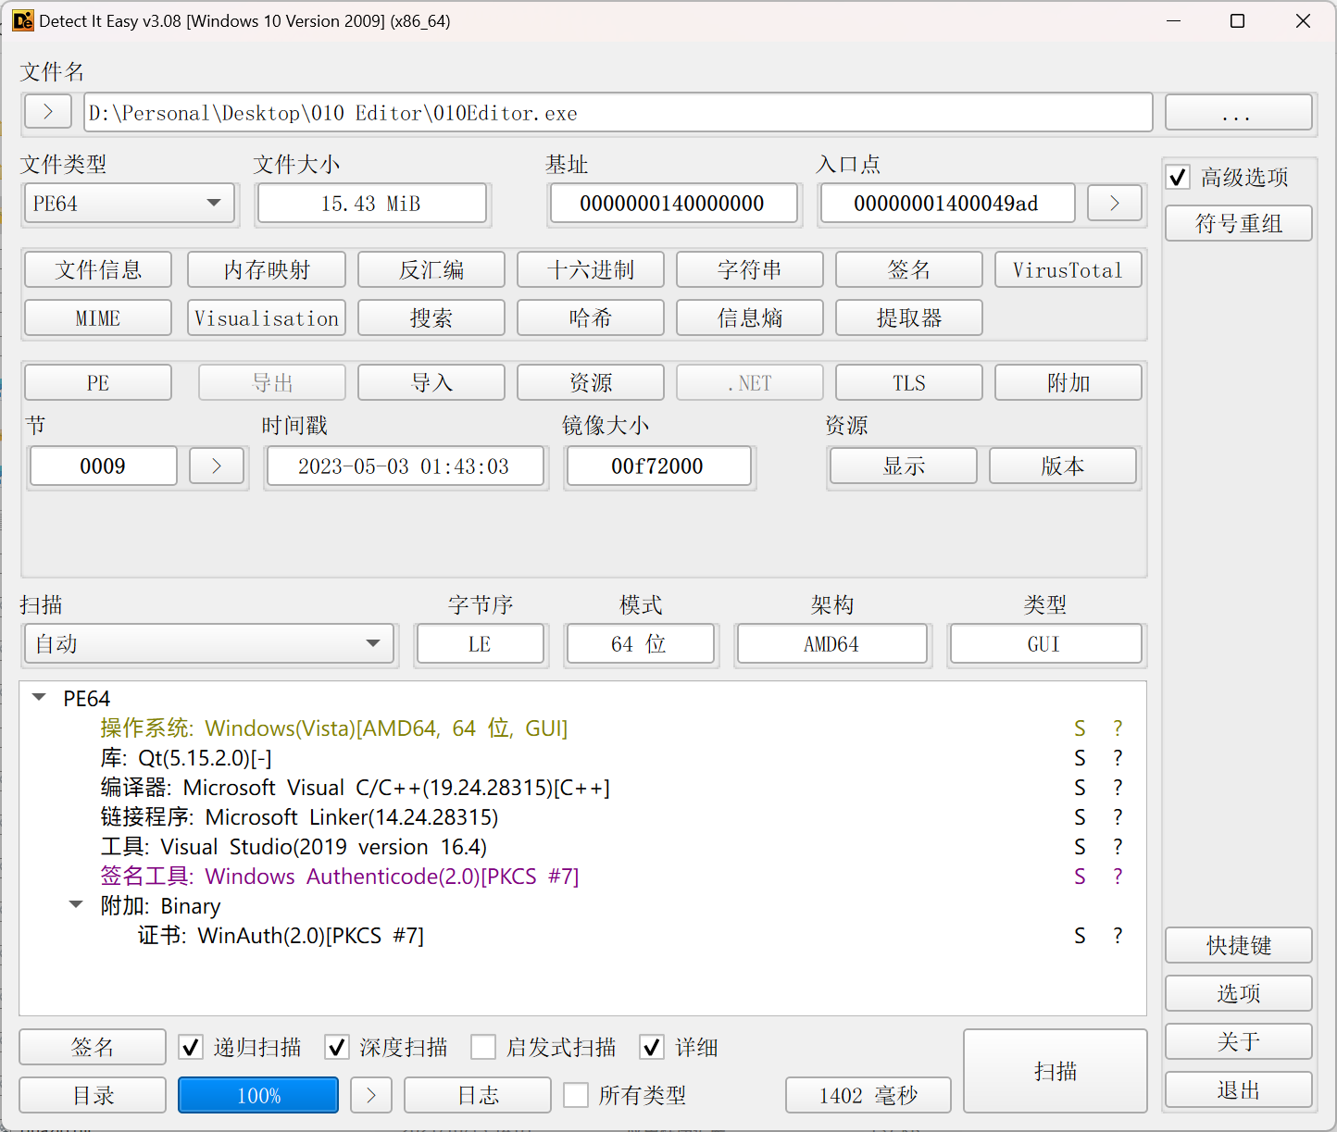
Task: Click the Detect It Easy title bar icon
Action: 22,20
